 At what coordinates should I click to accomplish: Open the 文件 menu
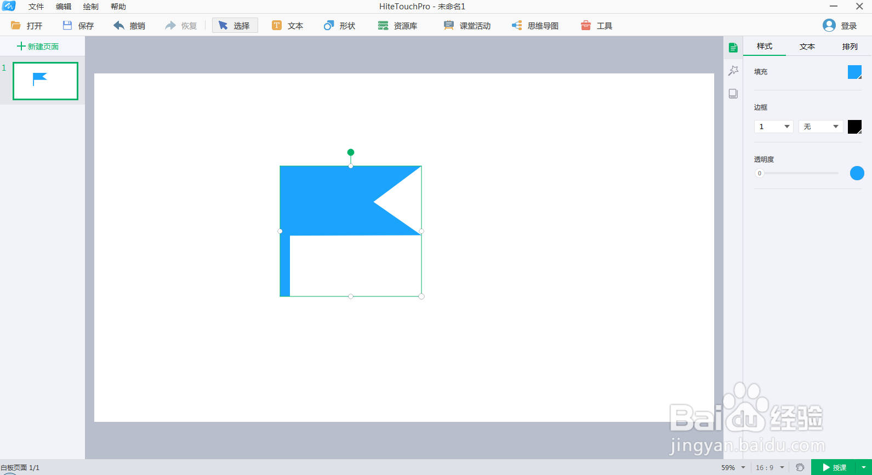pyautogui.click(x=36, y=7)
